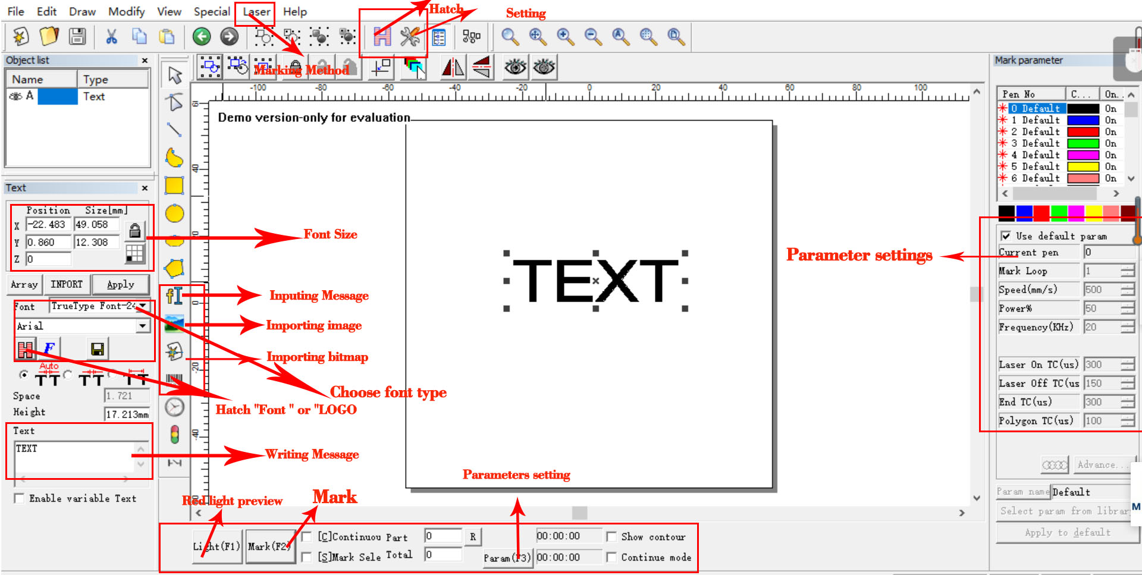1142x575 pixels.
Task: Pick the yellow swatch in pen palette
Action: 1093,212
